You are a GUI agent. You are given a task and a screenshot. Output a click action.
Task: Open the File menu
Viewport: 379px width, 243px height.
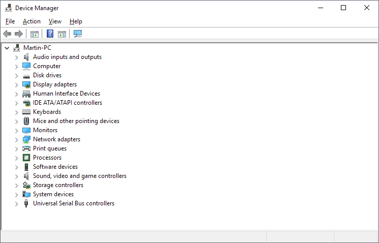click(x=10, y=21)
